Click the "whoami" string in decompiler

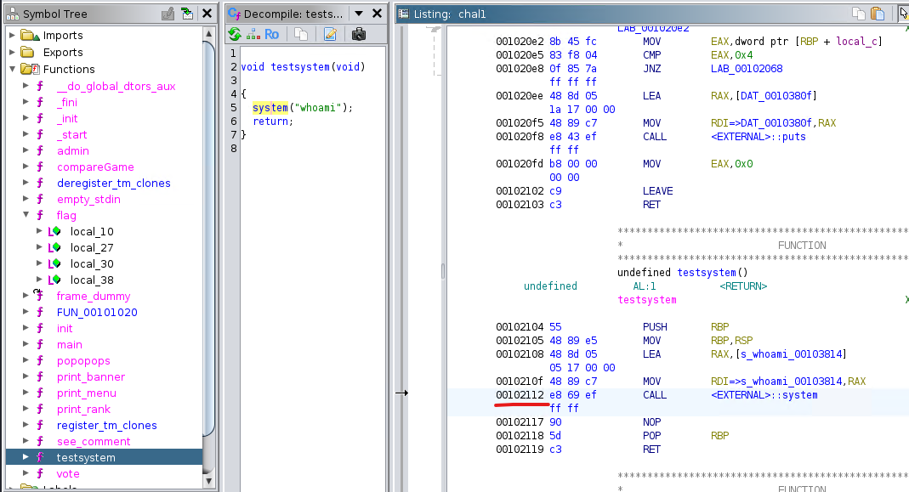pos(316,108)
